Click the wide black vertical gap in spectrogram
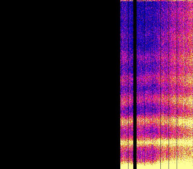The height and width of the screenshot is (169, 193). tap(135, 84)
